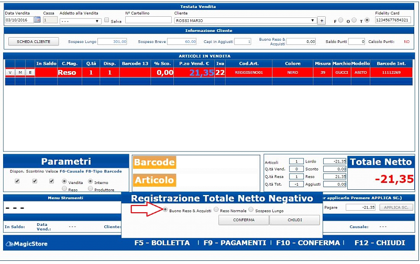Open the Addetto alla Vendita dropdown
The height and width of the screenshot is (264, 420).
tap(80, 21)
